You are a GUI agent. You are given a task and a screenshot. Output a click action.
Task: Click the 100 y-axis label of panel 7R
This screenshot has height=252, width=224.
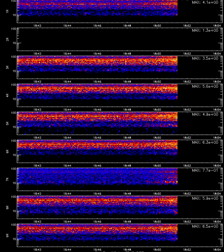[x=13, y=169]
